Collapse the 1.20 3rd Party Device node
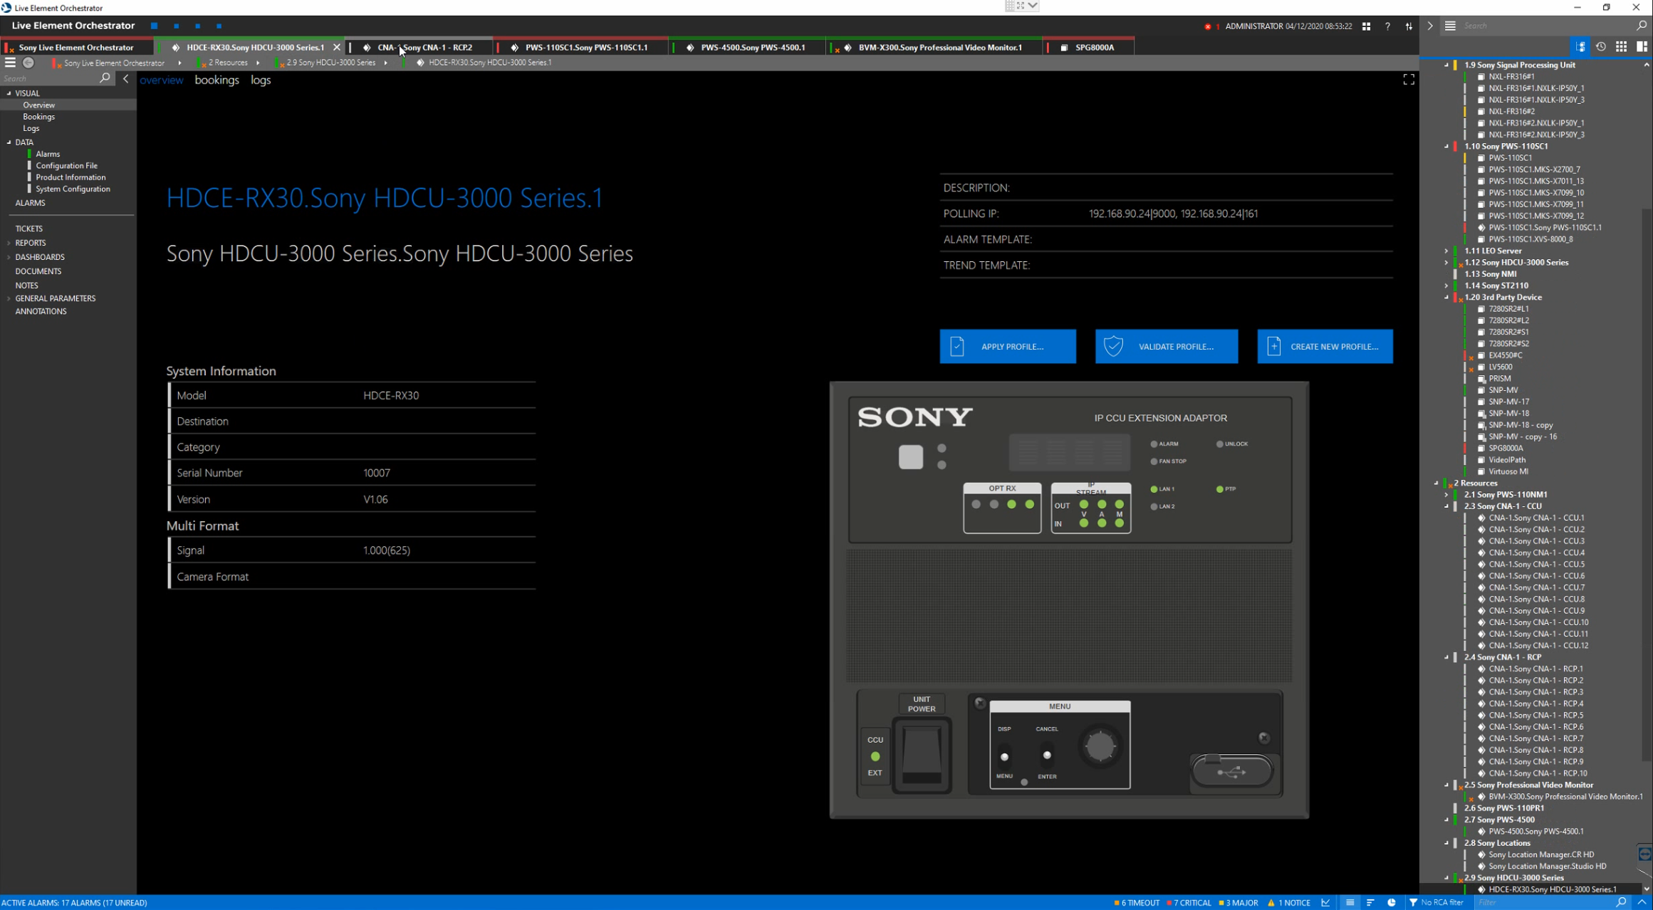The image size is (1653, 910). 1446,298
